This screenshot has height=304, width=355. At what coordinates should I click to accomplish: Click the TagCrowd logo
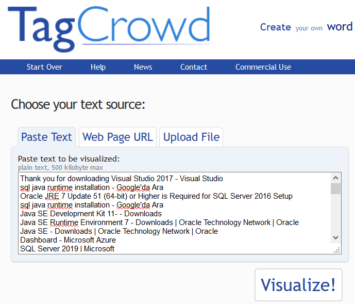[x=109, y=28]
